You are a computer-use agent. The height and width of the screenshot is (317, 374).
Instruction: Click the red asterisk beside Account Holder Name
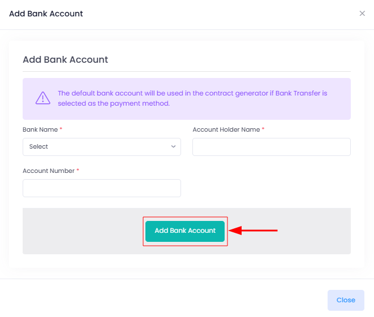pos(263,129)
